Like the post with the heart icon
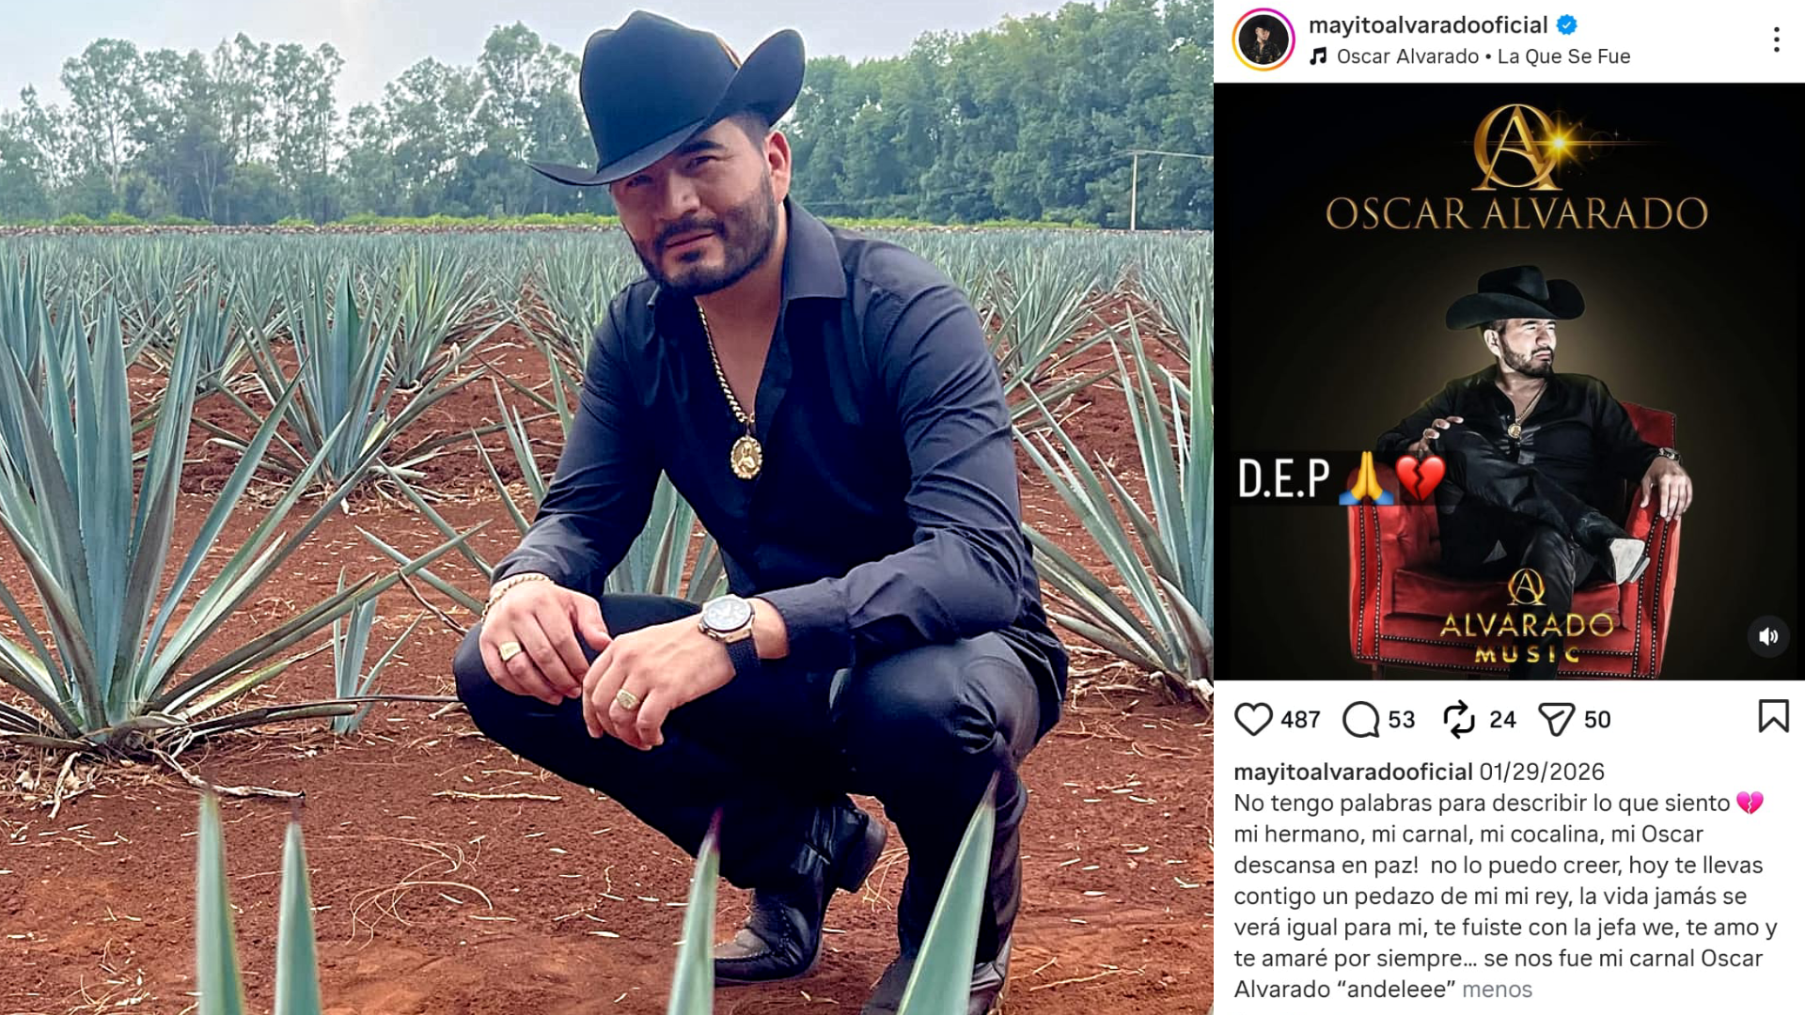This screenshot has width=1805, height=1015. tap(1252, 720)
